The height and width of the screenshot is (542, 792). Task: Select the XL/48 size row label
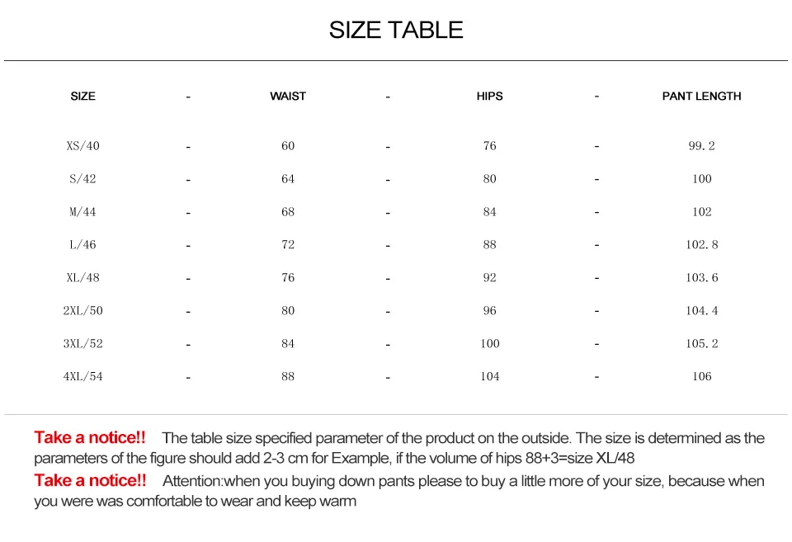(x=82, y=277)
